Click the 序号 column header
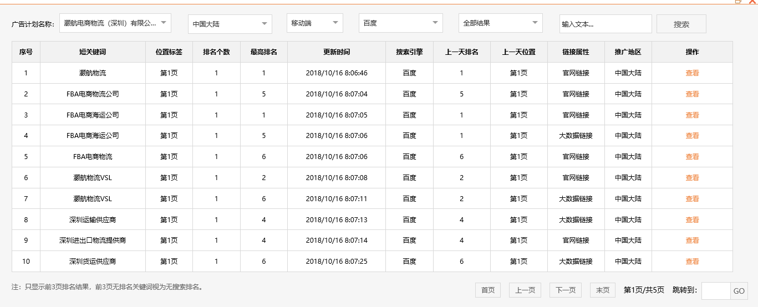This screenshot has width=758, height=307. pyautogui.click(x=26, y=52)
